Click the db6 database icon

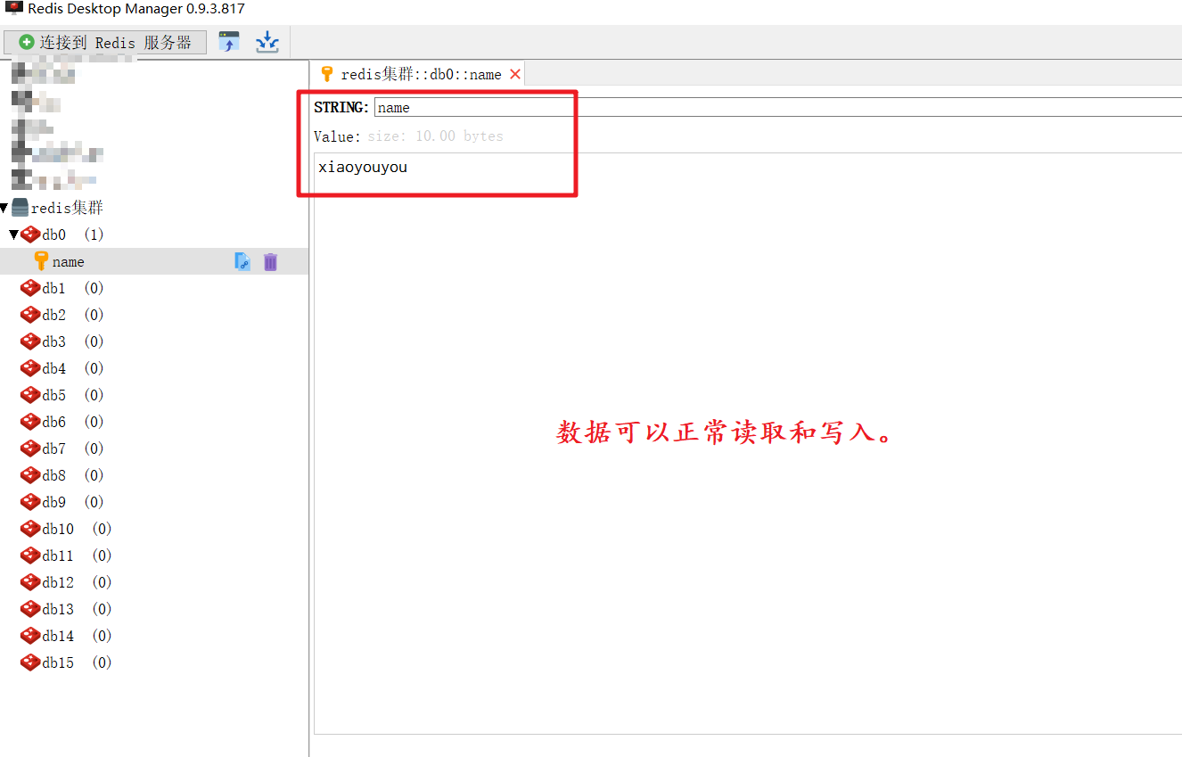[30, 422]
